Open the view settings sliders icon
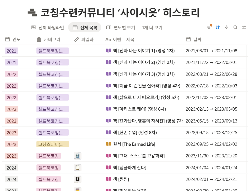 tap(243, 28)
